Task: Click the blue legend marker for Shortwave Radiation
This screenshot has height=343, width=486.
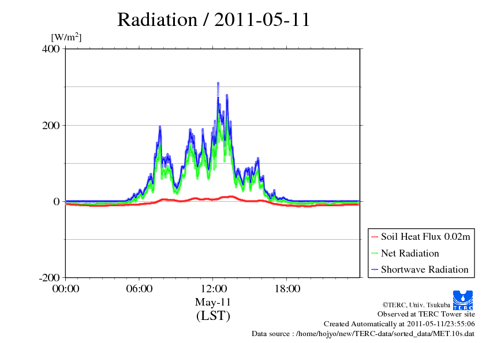Action: 375,269
